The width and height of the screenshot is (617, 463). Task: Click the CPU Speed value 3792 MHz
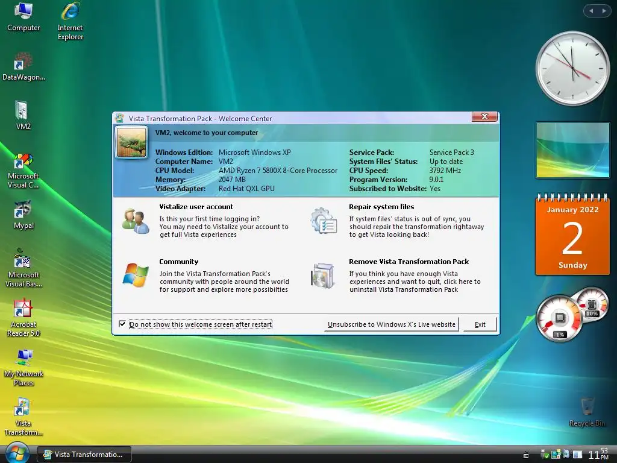tap(445, 171)
